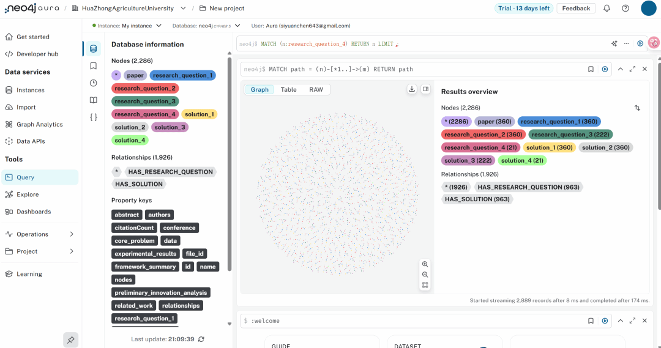Open the notifications bell icon

[x=607, y=9]
